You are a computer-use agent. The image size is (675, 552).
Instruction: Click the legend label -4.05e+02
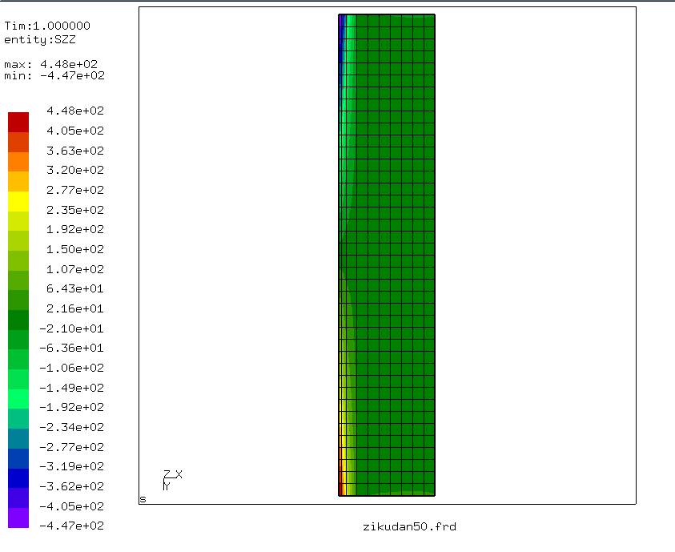(72, 506)
